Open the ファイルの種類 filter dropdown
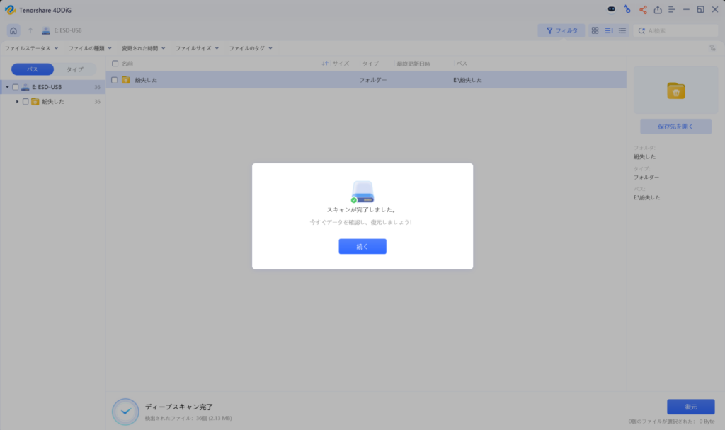Viewport: 725px width, 430px height. (89, 47)
